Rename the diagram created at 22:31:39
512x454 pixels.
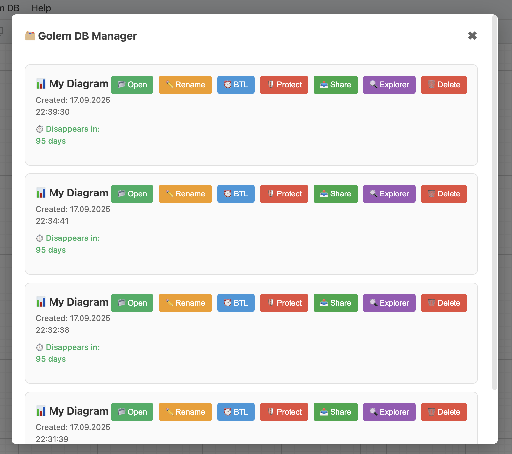185,412
